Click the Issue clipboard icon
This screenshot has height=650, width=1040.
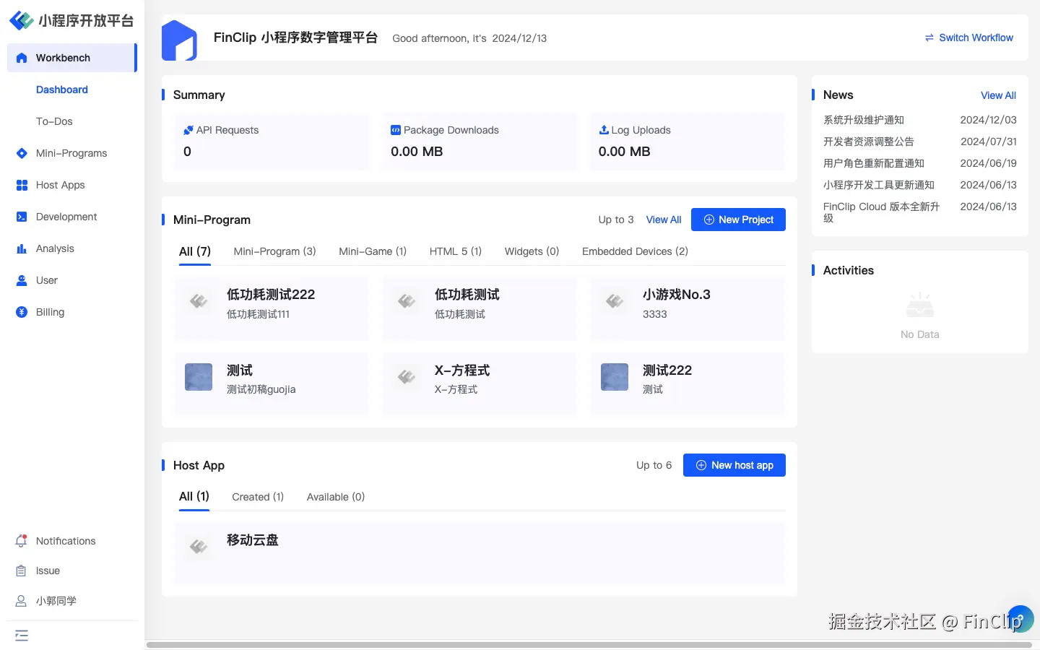(22, 571)
